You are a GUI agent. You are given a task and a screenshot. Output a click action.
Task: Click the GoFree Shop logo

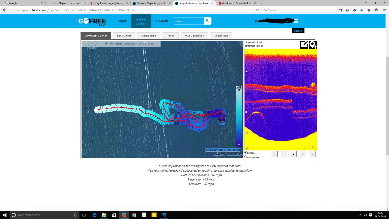click(x=92, y=21)
